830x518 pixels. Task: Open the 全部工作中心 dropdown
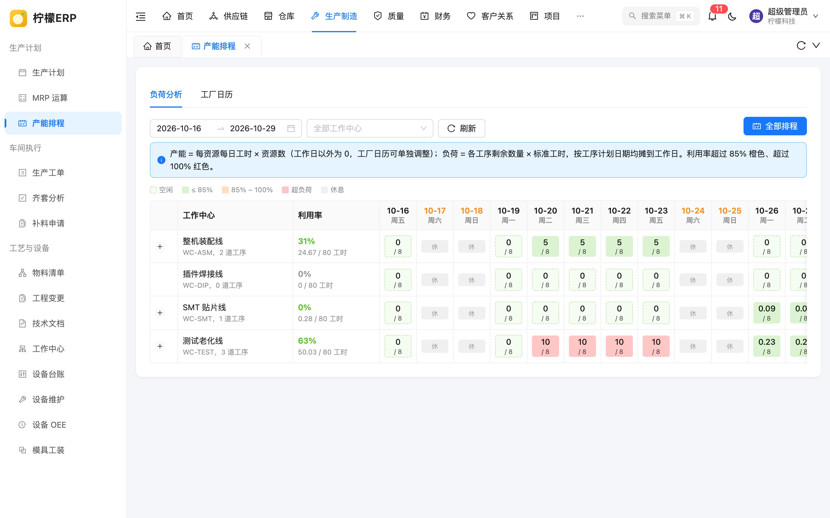pyautogui.click(x=370, y=128)
